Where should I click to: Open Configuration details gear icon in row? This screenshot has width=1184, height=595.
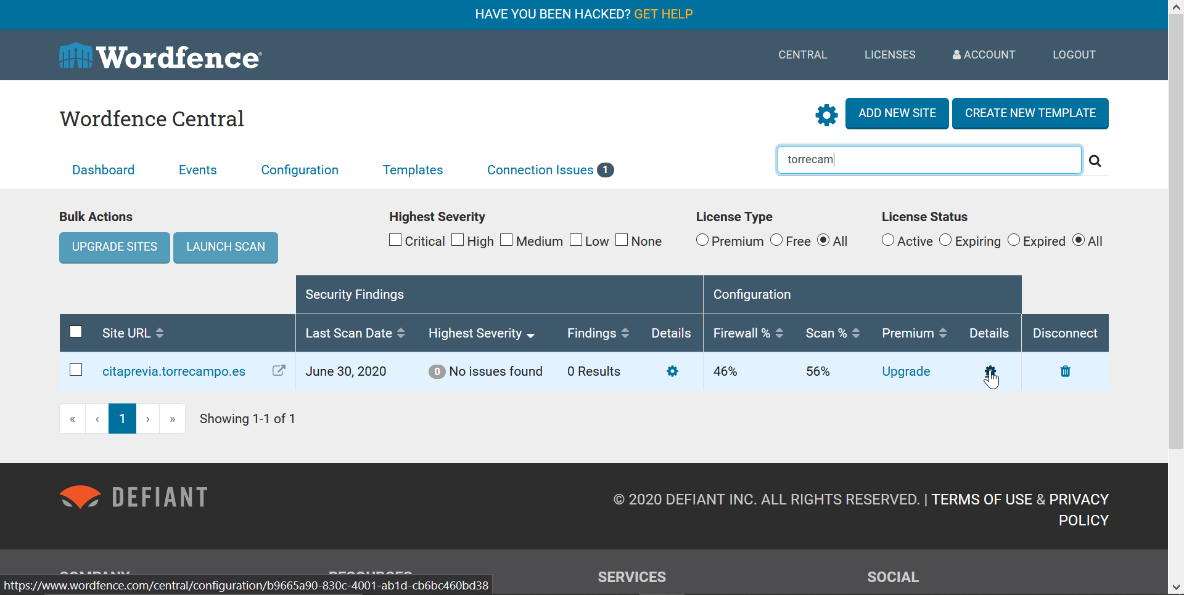pos(990,371)
